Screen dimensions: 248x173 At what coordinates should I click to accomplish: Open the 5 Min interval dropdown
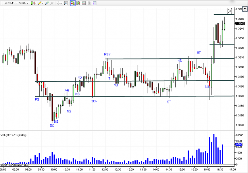[x=24, y=3]
